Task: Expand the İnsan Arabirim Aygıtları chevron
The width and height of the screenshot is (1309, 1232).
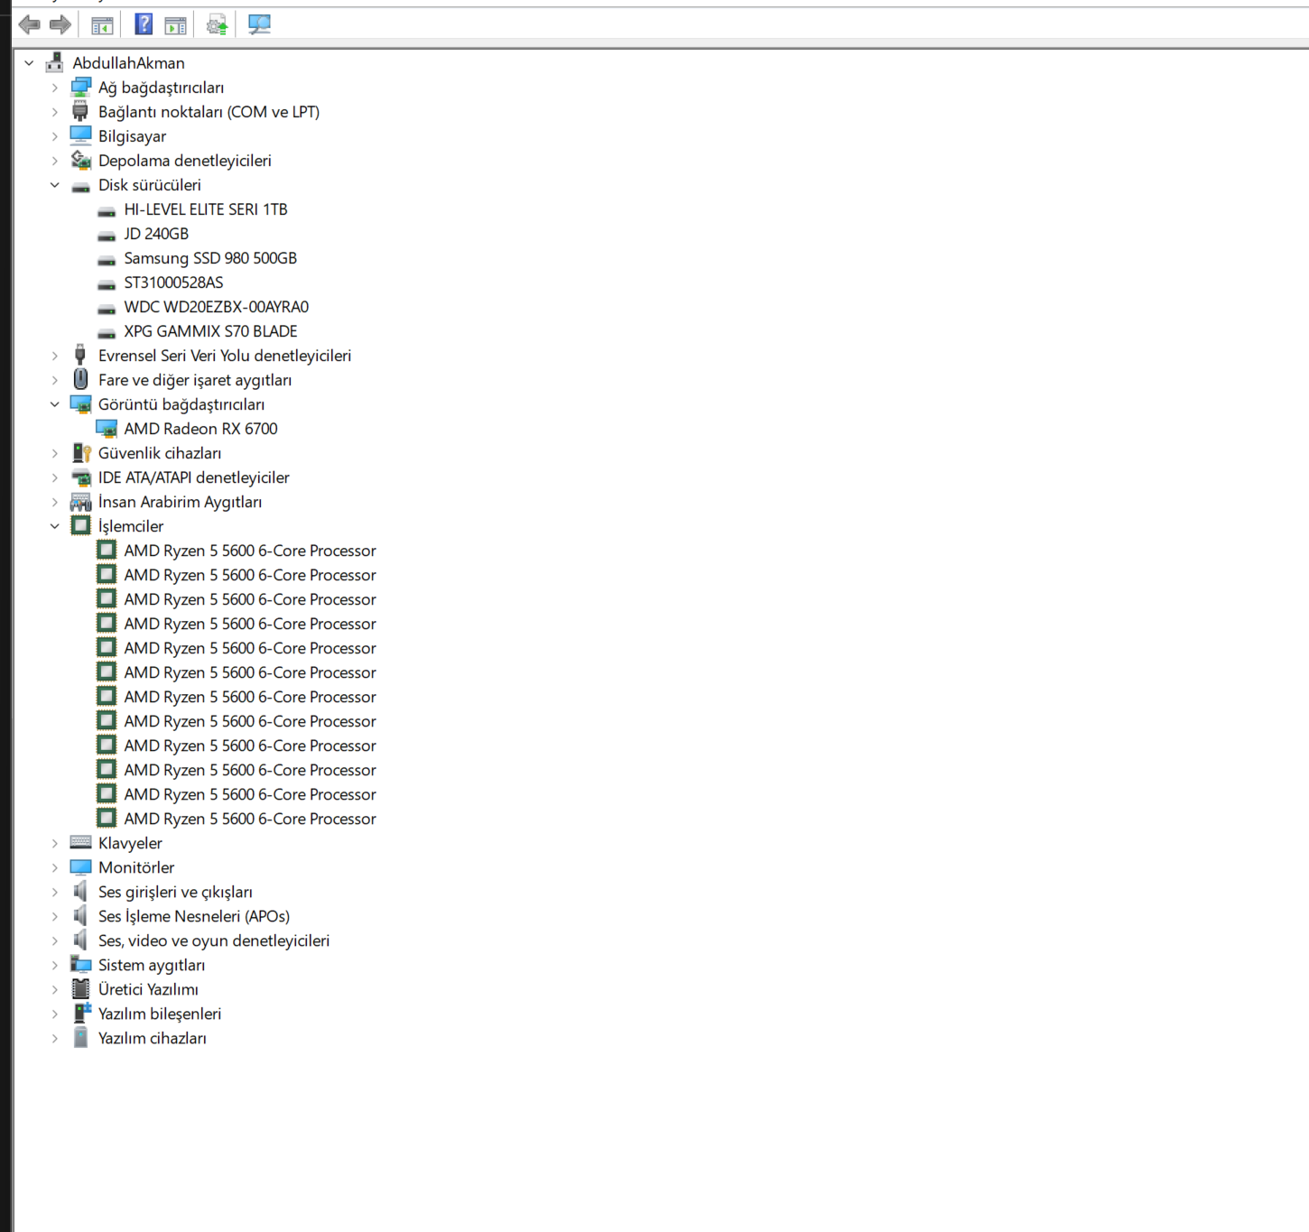Action: pyautogui.click(x=55, y=502)
